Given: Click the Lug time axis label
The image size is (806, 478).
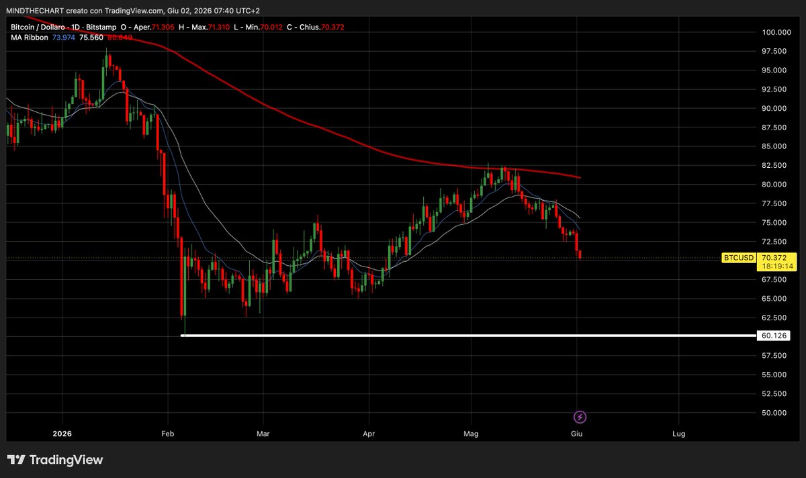Looking at the screenshot, I should coord(678,434).
